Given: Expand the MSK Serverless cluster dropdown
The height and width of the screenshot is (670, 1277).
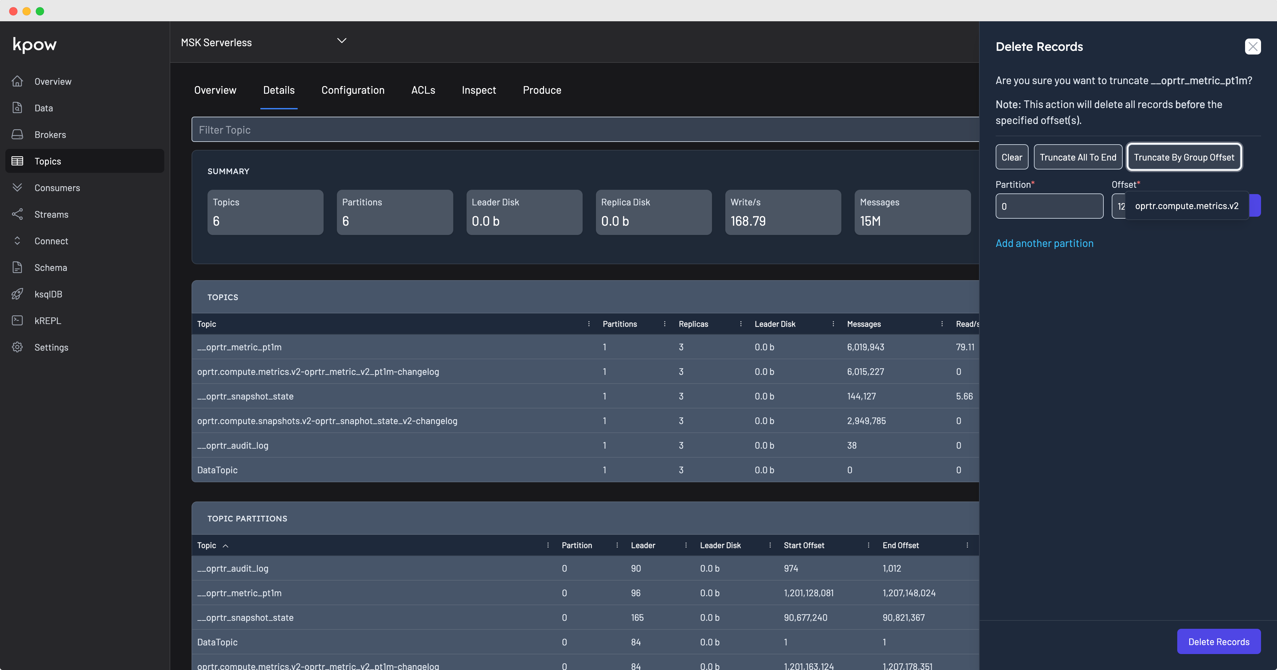Looking at the screenshot, I should coord(342,41).
